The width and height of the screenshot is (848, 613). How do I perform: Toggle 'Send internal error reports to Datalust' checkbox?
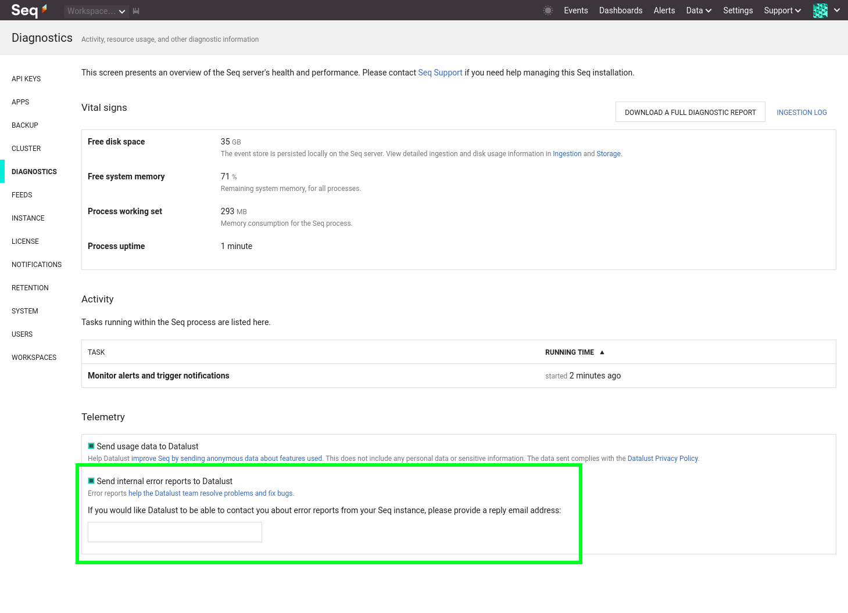click(x=91, y=481)
